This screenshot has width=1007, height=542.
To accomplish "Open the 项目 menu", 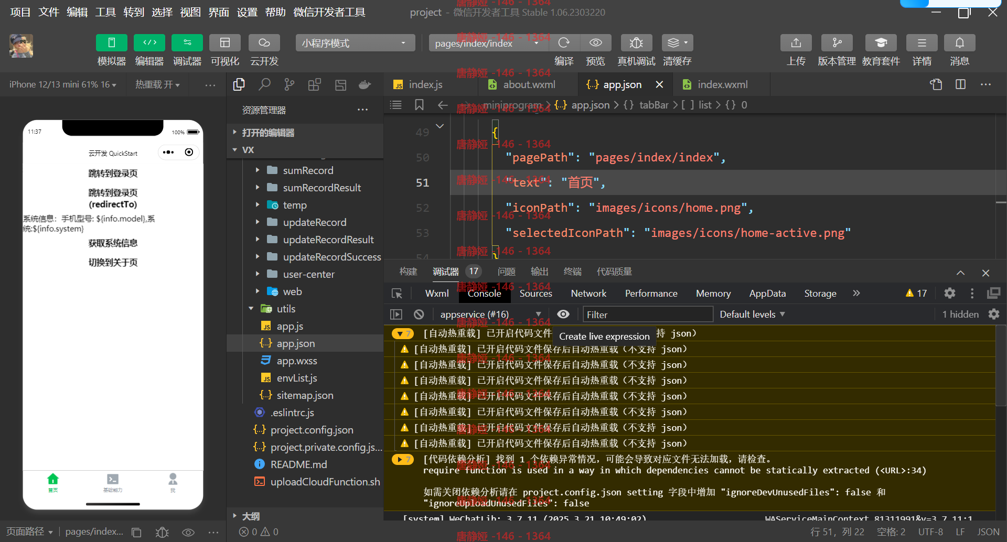I will click(20, 12).
